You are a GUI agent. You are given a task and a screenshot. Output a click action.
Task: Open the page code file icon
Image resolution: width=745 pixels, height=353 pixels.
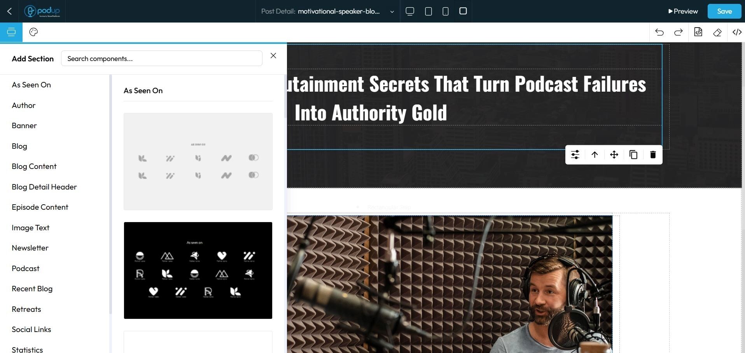point(698,32)
